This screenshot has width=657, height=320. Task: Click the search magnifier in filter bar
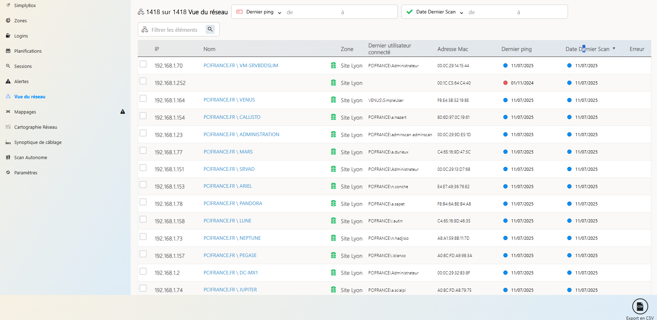point(210,29)
